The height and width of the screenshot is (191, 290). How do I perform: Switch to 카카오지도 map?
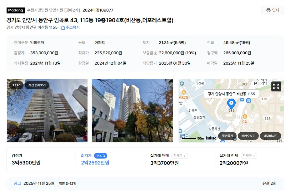coord(248,136)
